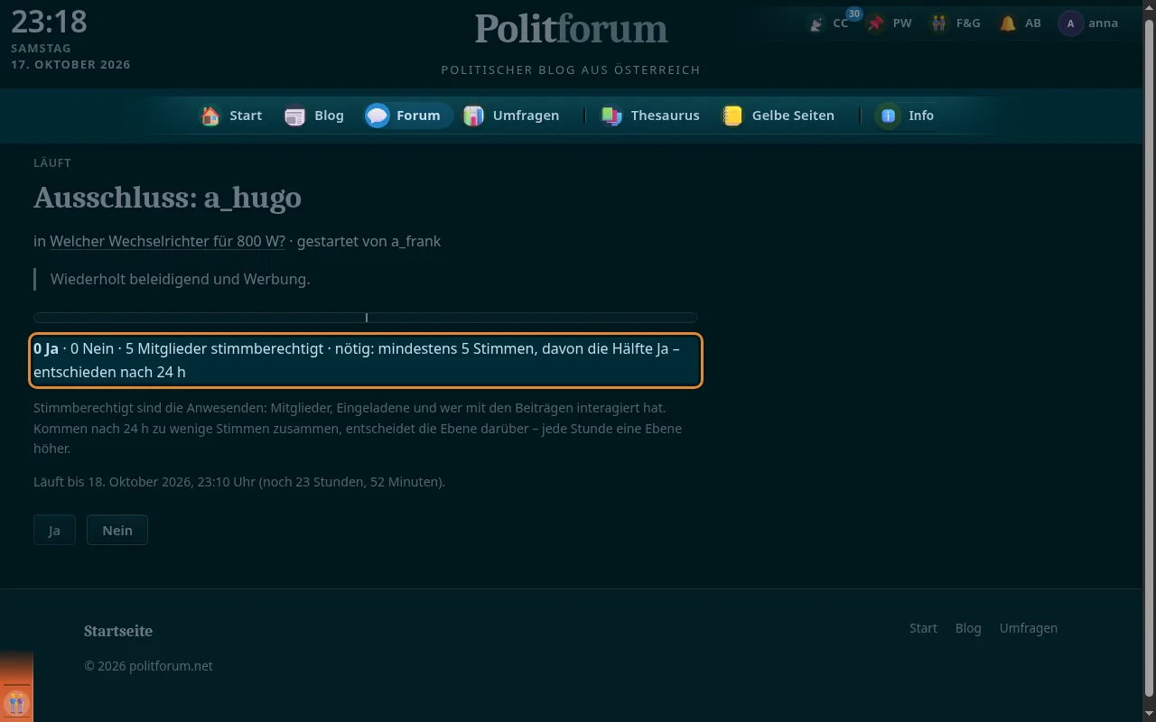Click the explanation paragraph starting Stimmberechtigt sind die Anwesenden
Screen dimensions: 1156x722
pyautogui.click(x=358, y=428)
